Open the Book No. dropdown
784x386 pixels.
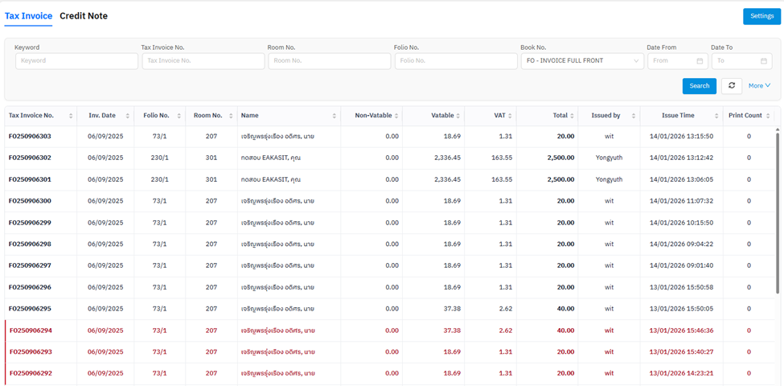click(x=582, y=61)
